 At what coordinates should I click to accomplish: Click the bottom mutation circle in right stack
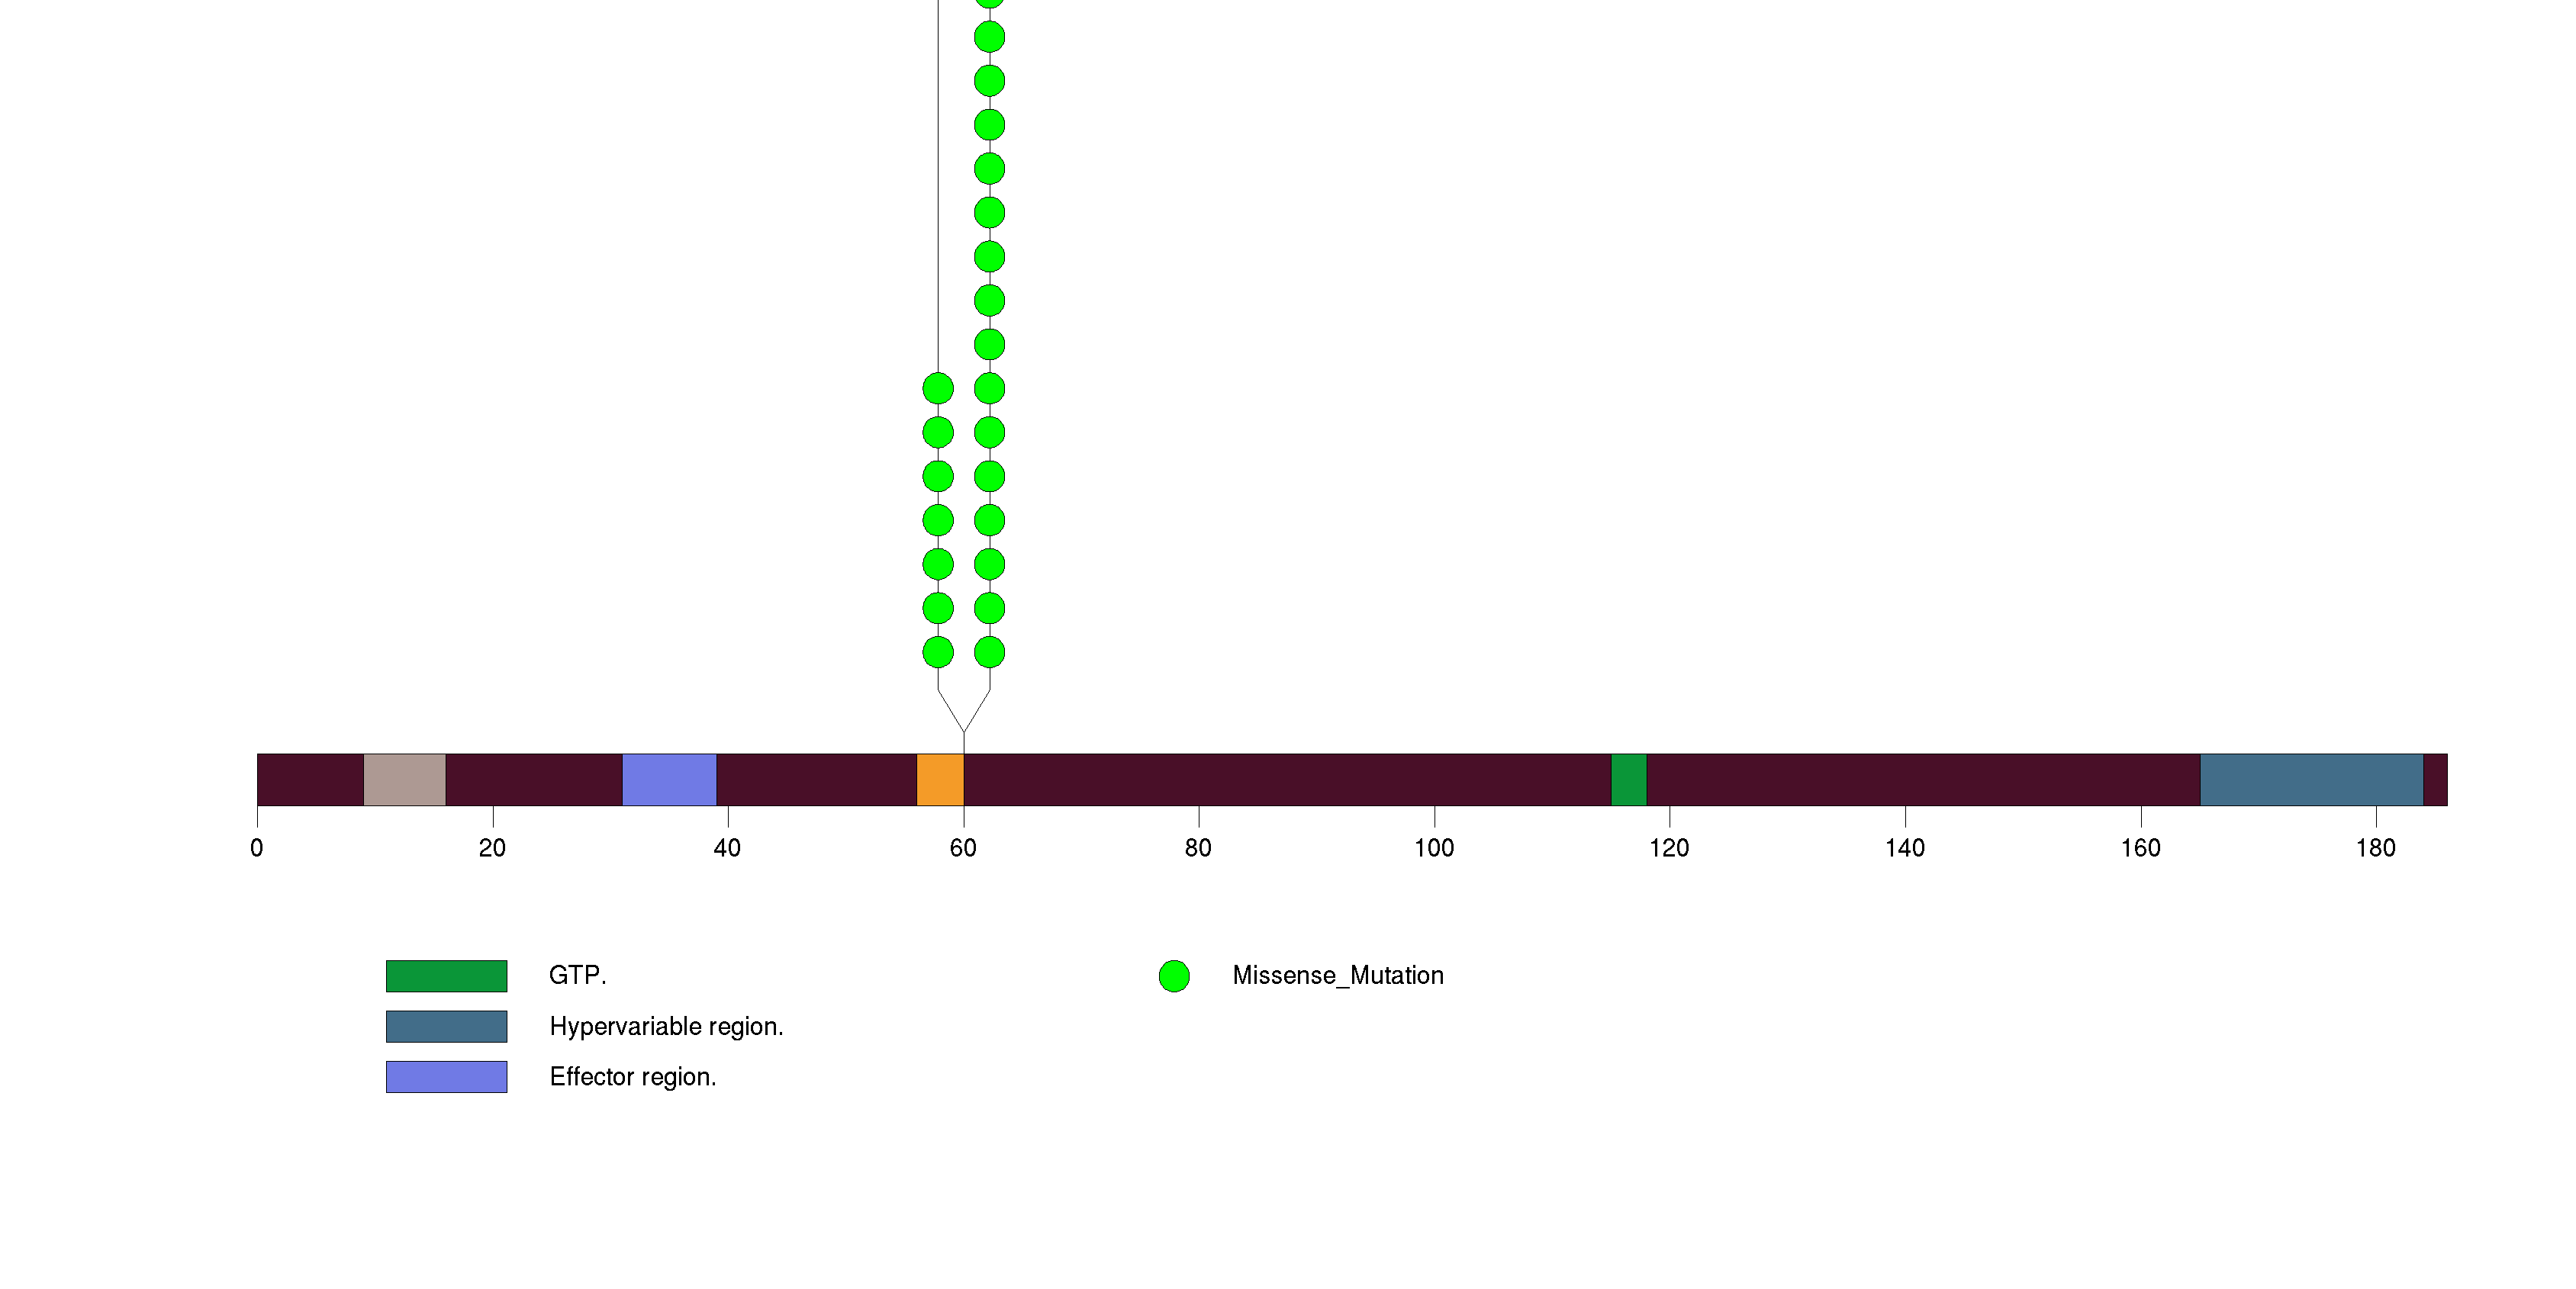point(989,652)
